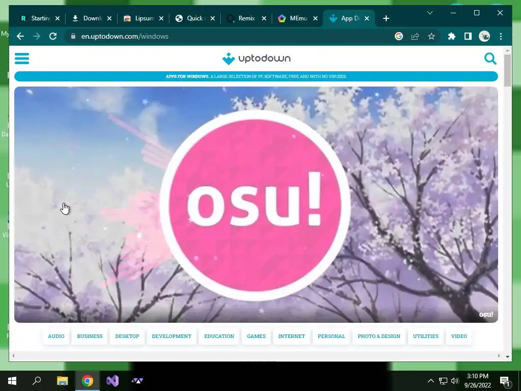Close the active App tab
Screen dimensions: 521x391
click(x=367, y=18)
